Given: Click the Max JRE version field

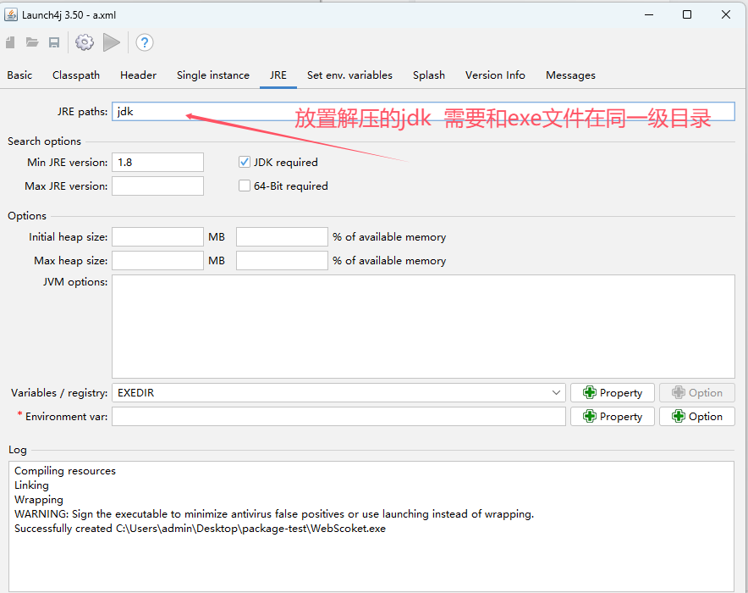Looking at the screenshot, I should click(158, 186).
